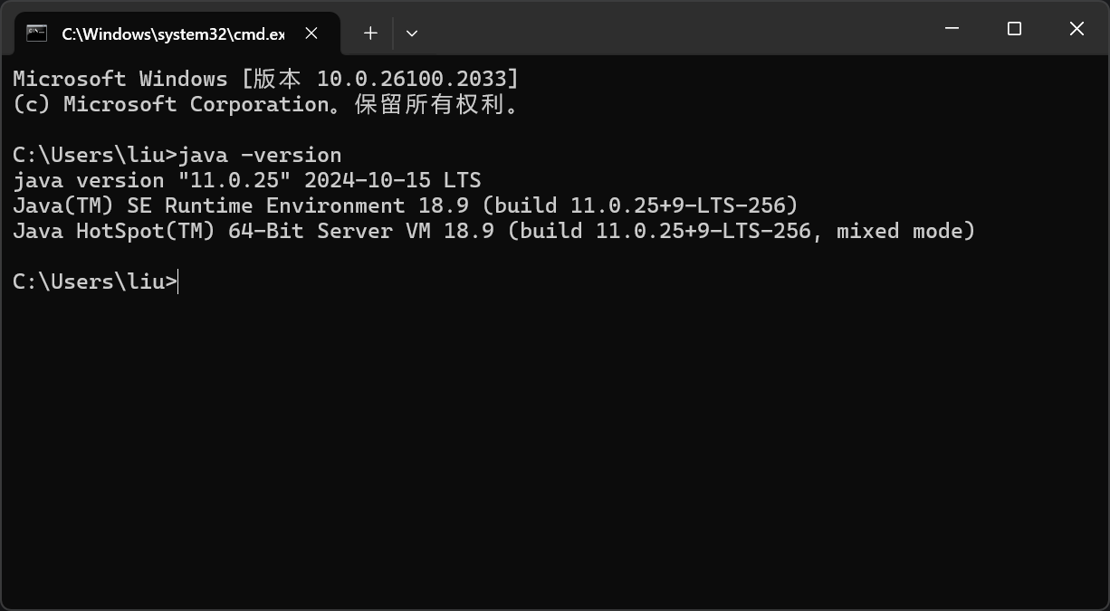Click the current C:\Users\liu prompt line
The width and height of the screenshot is (1110, 611).
pyautogui.click(x=91, y=282)
